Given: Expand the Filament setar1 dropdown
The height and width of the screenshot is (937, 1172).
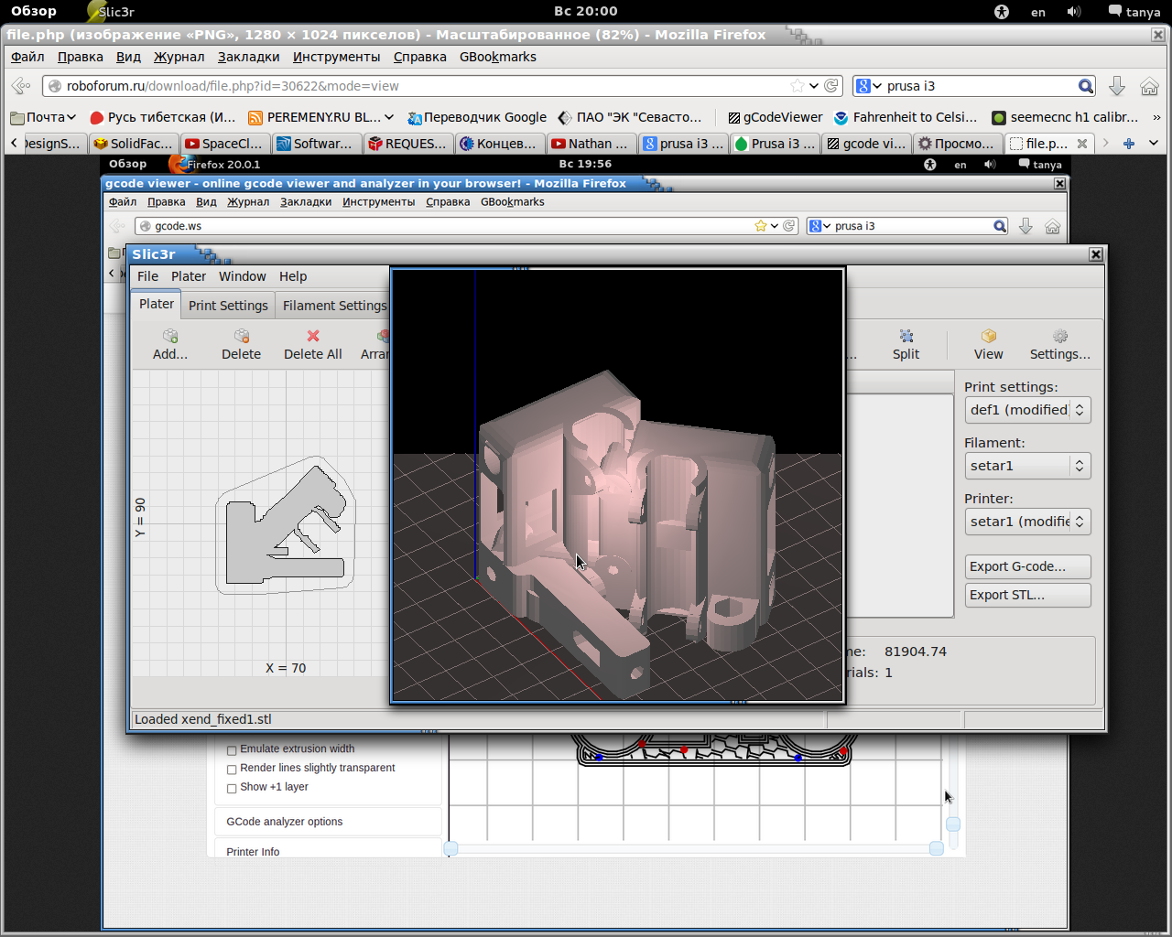Looking at the screenshot, I should click(1026, 466).
